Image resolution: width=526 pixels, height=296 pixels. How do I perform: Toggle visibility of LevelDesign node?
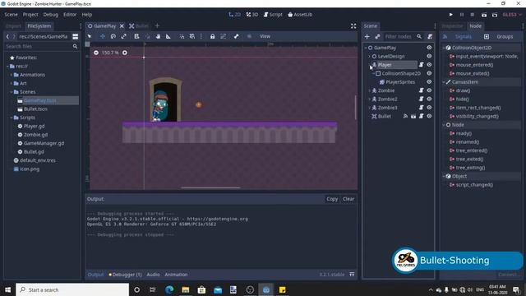(x=429, y=56)
